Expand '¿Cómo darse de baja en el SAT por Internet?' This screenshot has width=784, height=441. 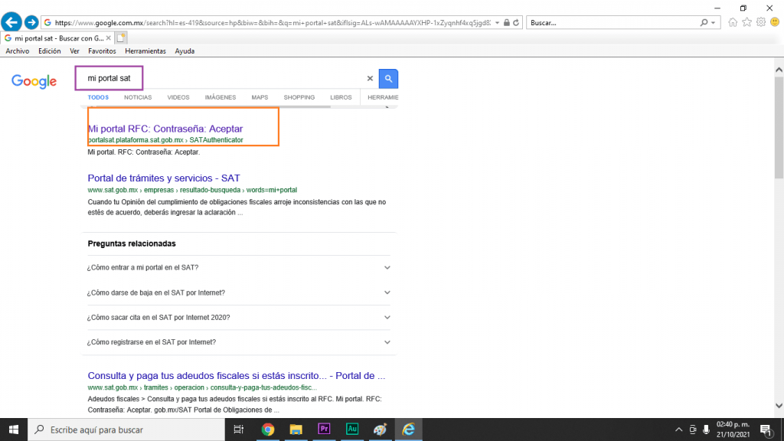coord(239,292)
